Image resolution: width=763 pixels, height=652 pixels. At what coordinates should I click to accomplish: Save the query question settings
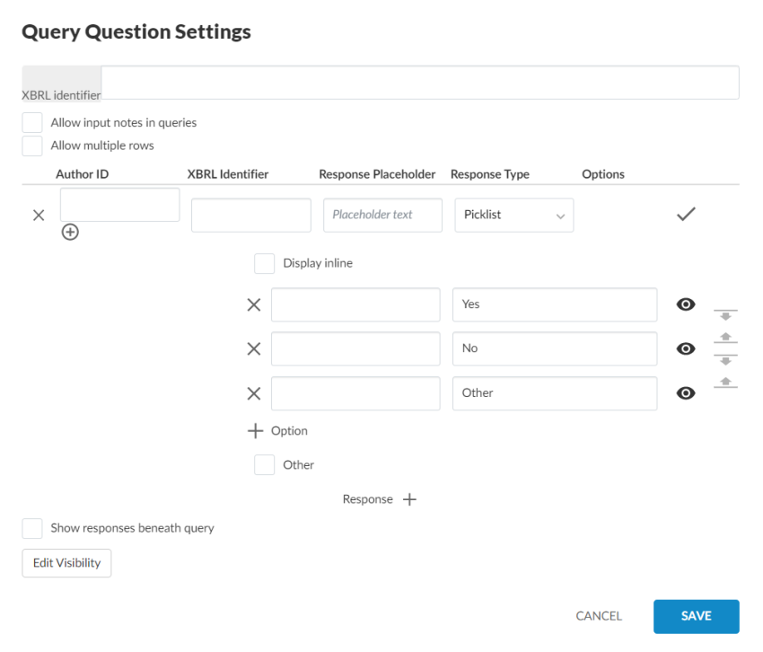pyautogui.click(x=696, y=616)
